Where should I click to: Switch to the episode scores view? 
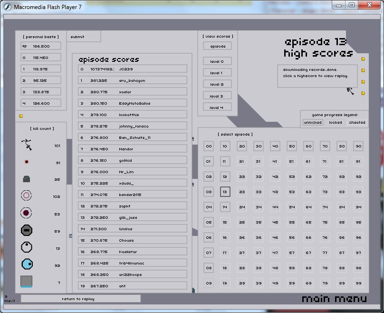[x=217, y=46]
